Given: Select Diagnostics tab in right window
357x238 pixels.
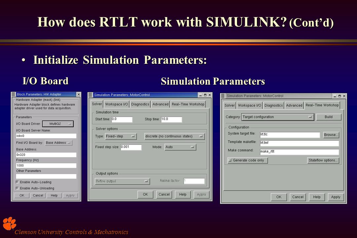Looking at the screenshot, I should [x=273, y=105].
